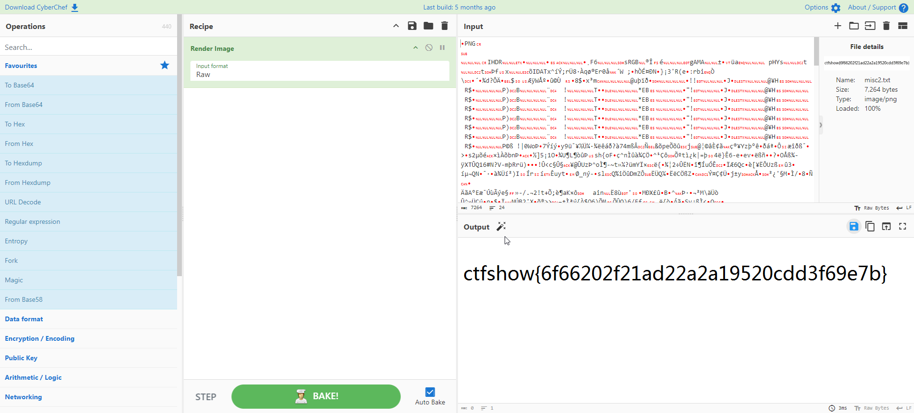Click the Download CyberChef icon
This screenshot has height=413, width=914.
point(75,8)
